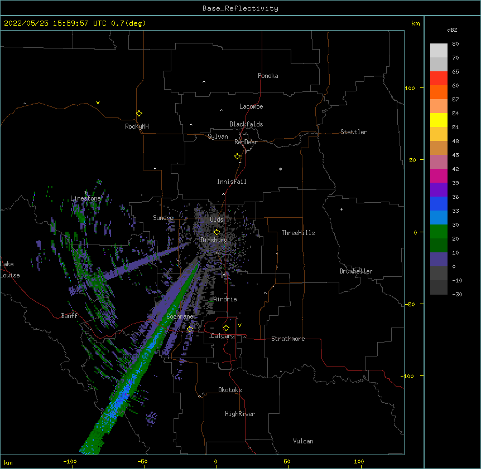
Task: Click the Okotoks label
Action: coord(230,390)
